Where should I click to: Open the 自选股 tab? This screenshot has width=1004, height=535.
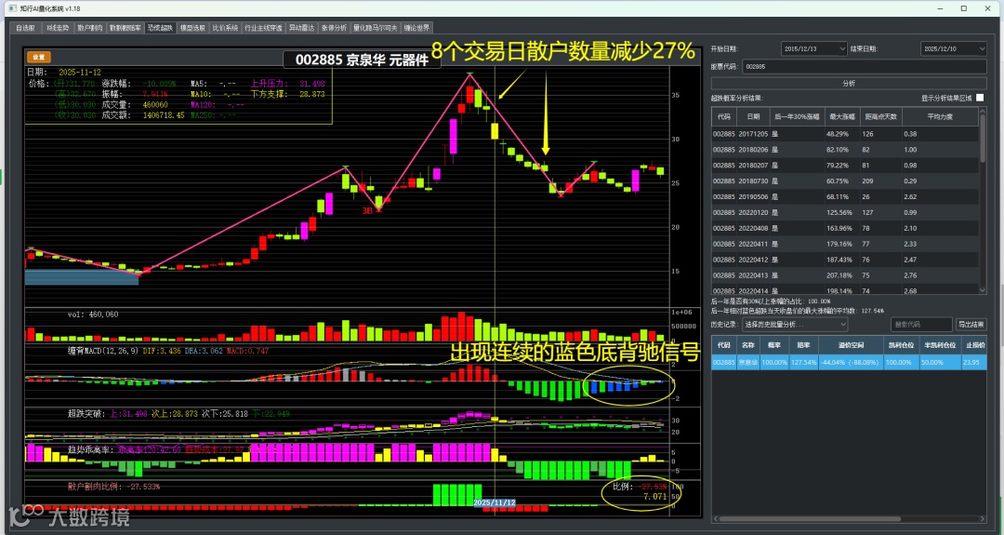(26, 28)
